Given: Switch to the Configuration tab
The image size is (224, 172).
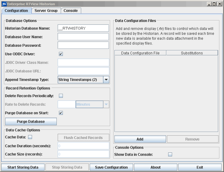Looking at the screenshot, I should [16, 11].
